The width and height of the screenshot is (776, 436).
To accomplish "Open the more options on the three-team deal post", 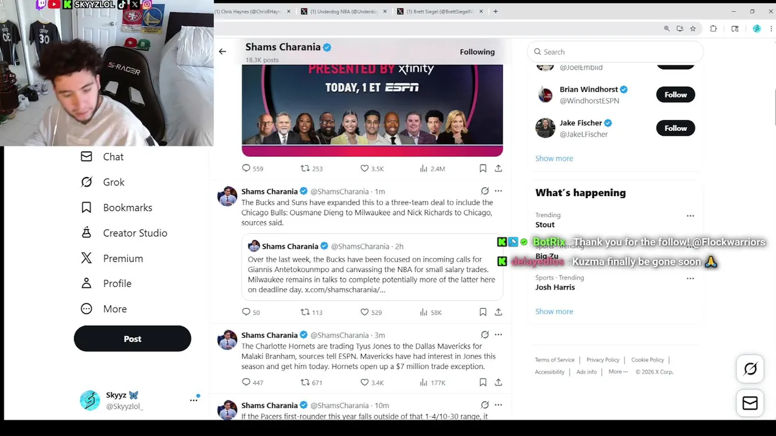I will pyautogui.click(x=498, y=191).
